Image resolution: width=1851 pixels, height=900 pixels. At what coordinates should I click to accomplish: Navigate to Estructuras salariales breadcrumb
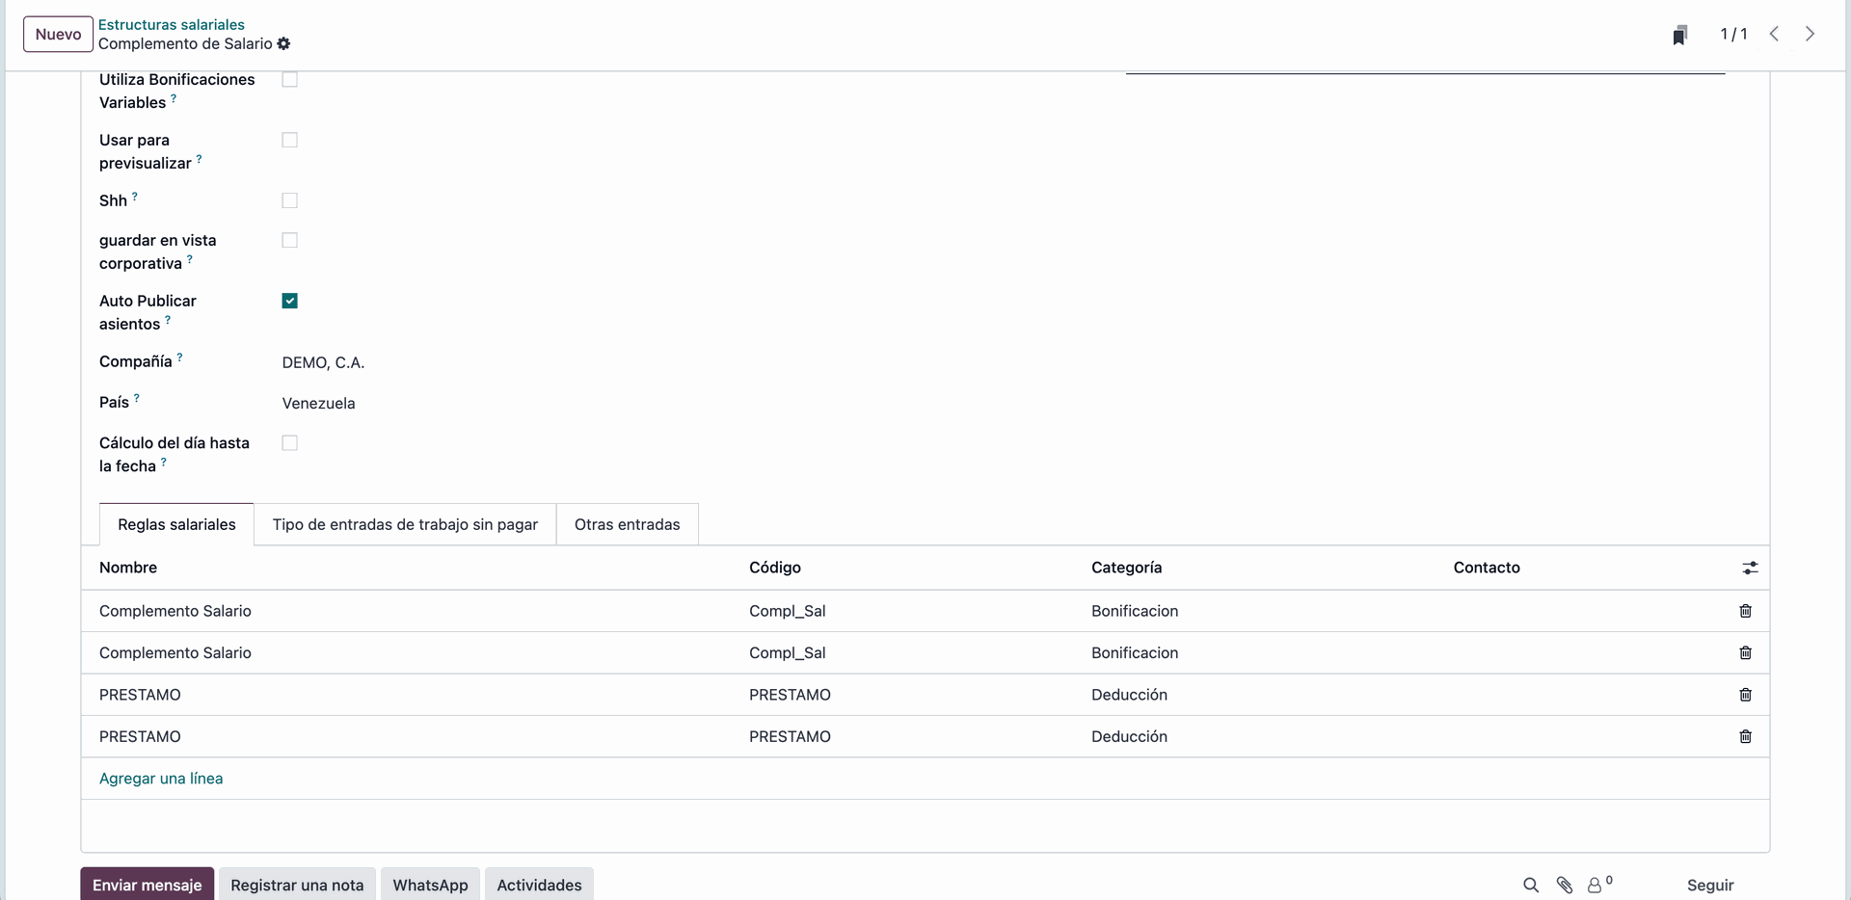(172, 25)
